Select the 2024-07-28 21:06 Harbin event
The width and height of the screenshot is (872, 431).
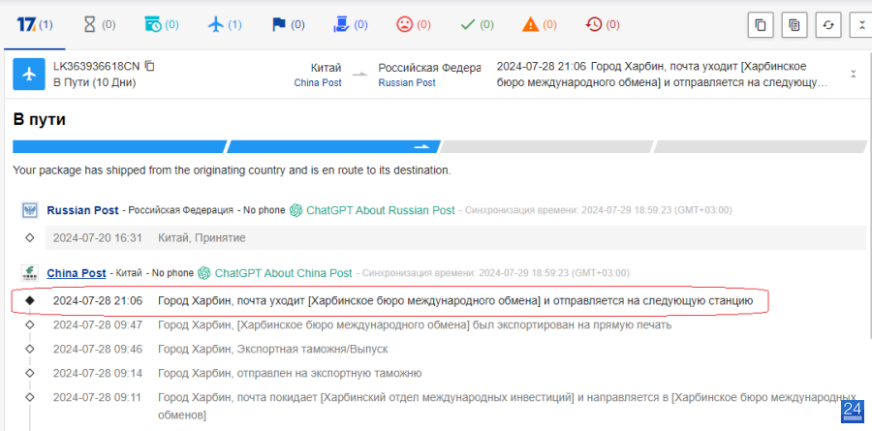(403, 301)
